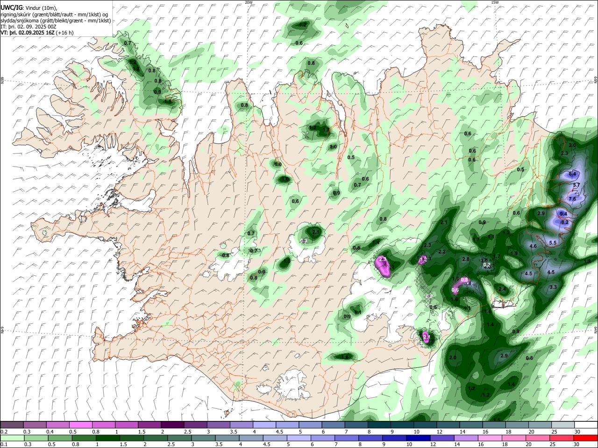Click the bright red swatch labeled 30

(585, 438)
